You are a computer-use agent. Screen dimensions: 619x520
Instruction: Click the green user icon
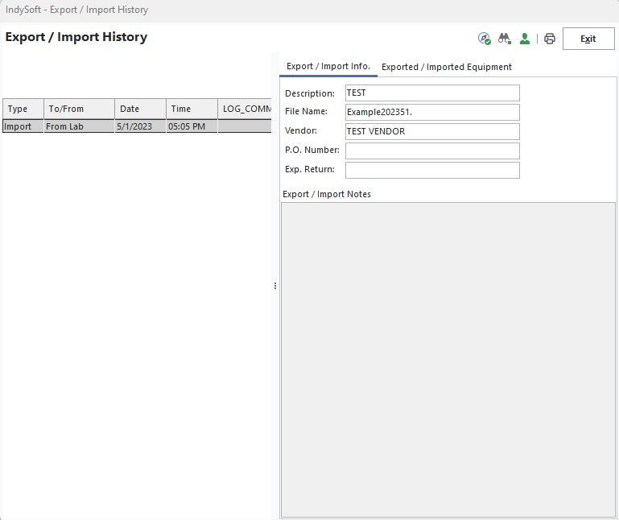[525, 39]
